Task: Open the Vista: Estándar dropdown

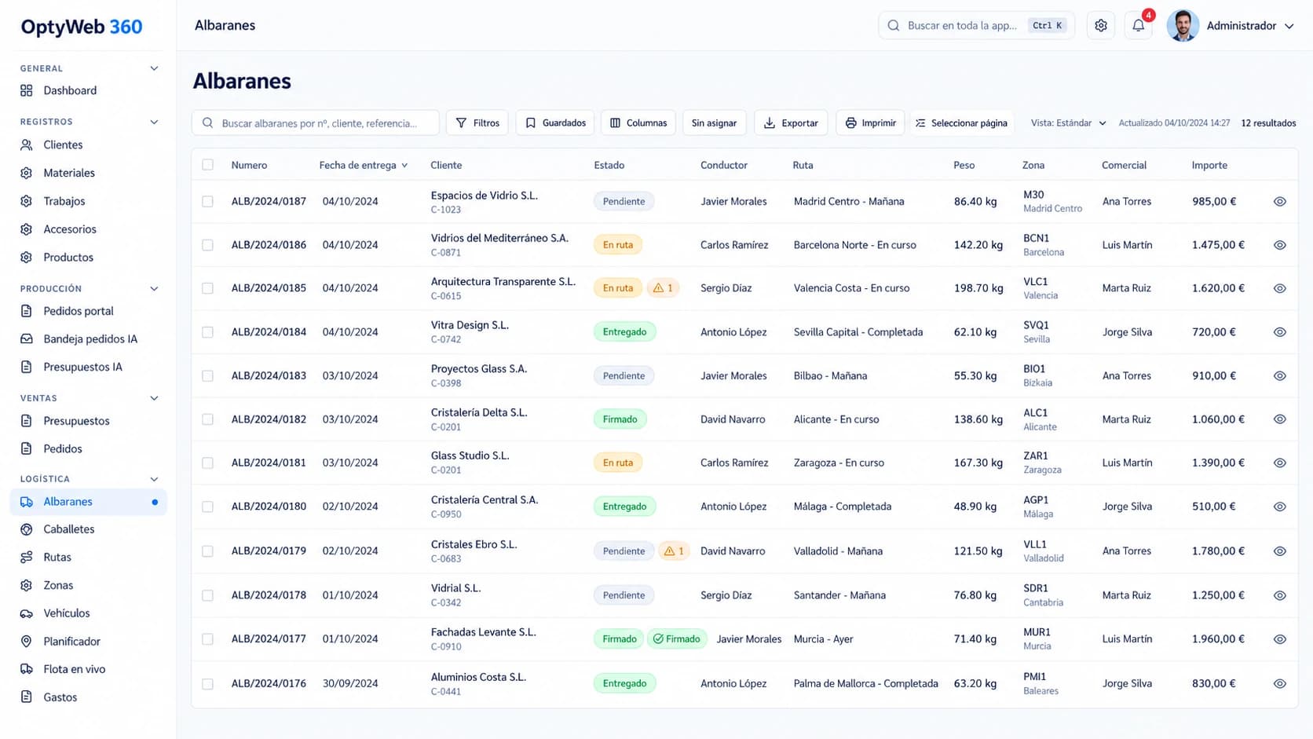Action: [1068, 123]
